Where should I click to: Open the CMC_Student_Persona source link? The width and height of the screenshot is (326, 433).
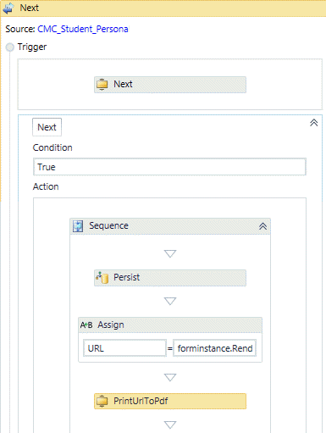tap(83, 29)
